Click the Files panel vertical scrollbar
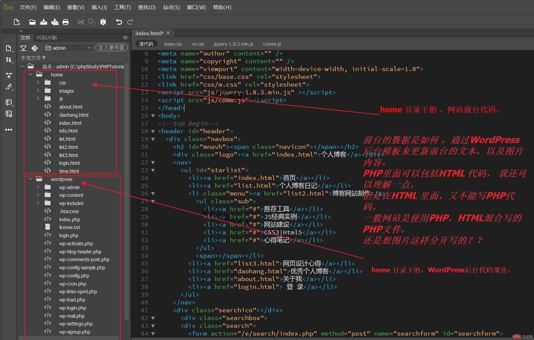 click(126, 191)
